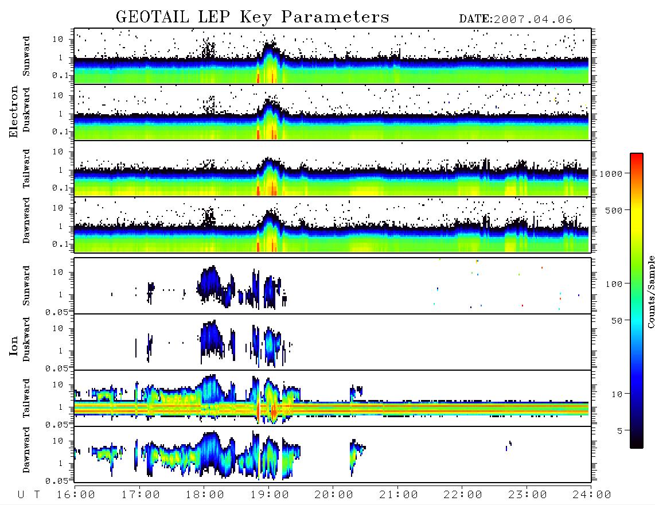
Task: Click the 5 value on color bar scale
Action: [x=619, y=430]
